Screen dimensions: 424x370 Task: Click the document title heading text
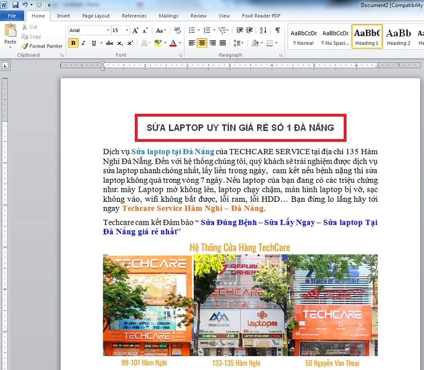(x=240, y=128)
